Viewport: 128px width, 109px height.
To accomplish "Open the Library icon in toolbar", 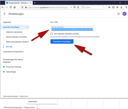I will coord(109,7).
